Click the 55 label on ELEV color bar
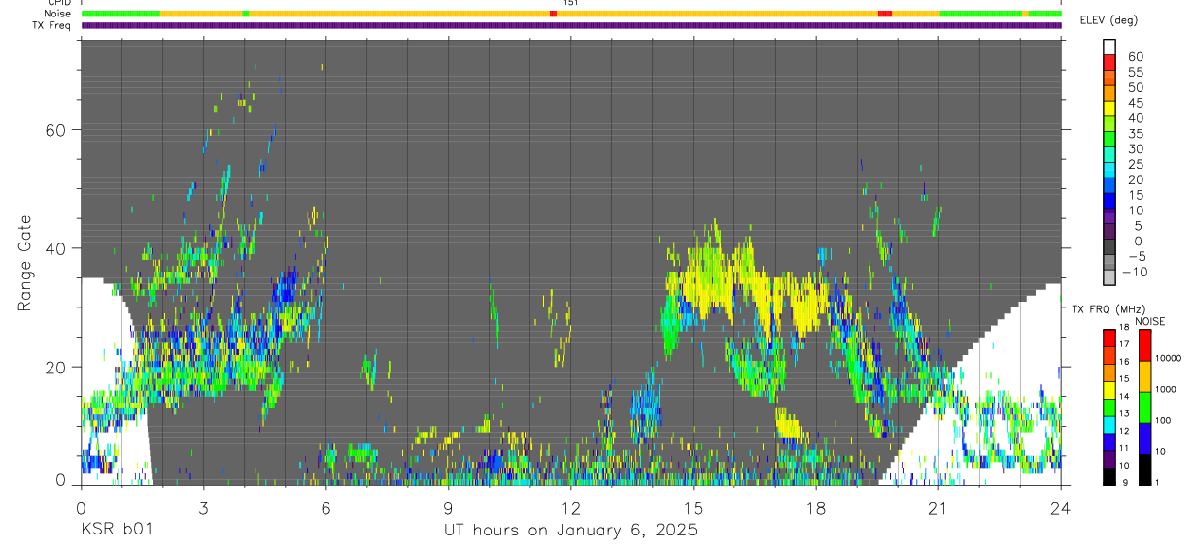Image resolution: width=1193 pixels, height=550 pixels. (1135, 73)
